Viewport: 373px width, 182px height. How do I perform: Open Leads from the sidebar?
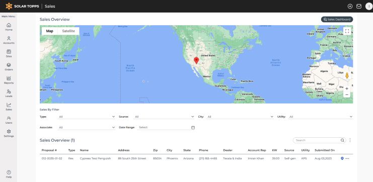(x=9, y=94)
